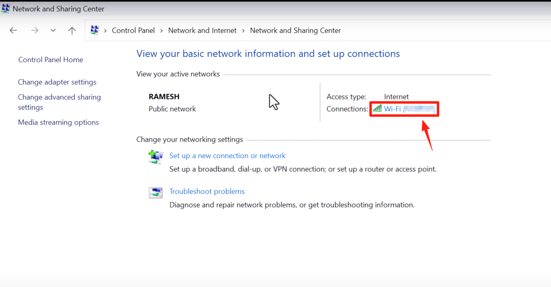Click the Control Panel icon in address bar

tap(94, 30)
